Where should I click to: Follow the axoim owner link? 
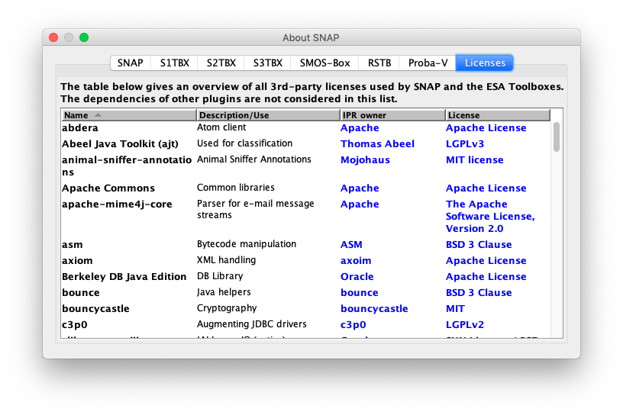[x=356, y=260]
